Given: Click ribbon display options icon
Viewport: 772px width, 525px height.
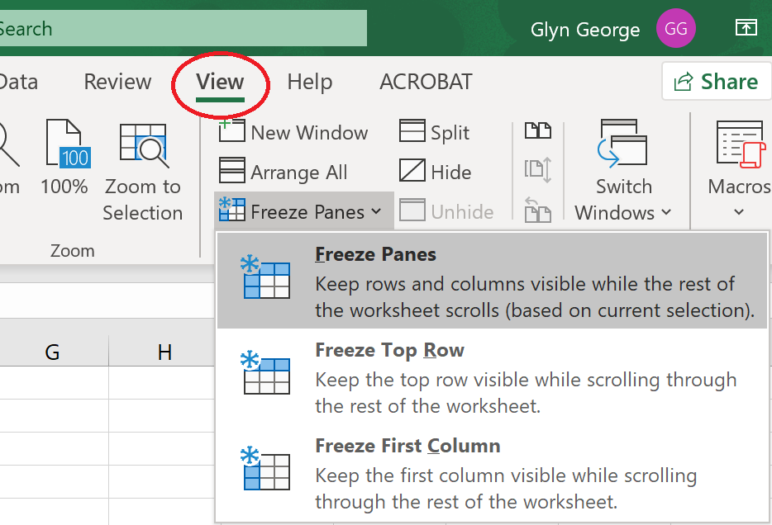Looking at the screenshot, I should (746, 28).
